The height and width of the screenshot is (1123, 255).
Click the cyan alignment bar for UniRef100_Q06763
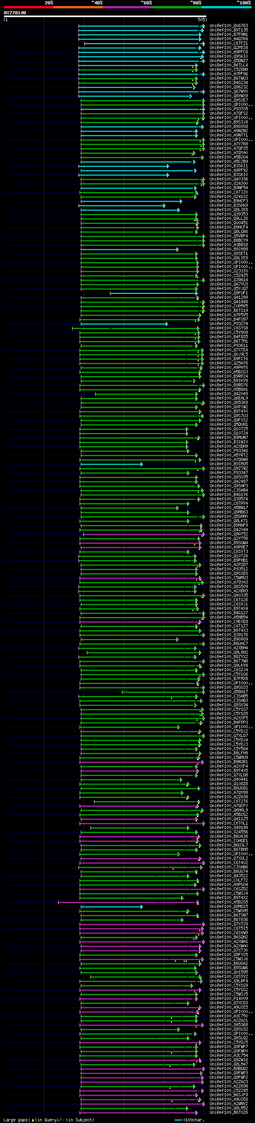click(x=141, y=26)
